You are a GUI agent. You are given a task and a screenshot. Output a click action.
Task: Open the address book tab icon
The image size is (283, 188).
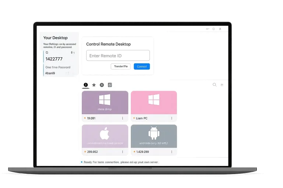click(x=110, y=85)
